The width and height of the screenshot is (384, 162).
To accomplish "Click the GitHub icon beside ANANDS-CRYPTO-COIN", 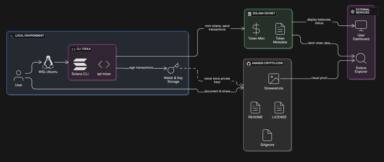I will pyautogui.click(x=249, y=64).
